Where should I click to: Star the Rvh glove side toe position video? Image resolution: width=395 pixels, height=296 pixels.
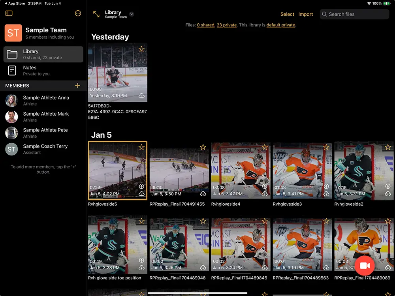point(141,221)
